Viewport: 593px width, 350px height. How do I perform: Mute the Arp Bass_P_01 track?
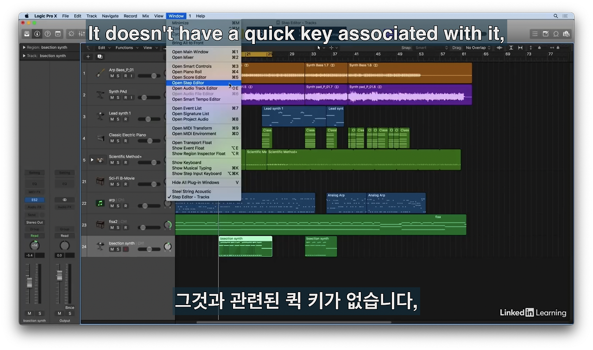tap(112, 76)
